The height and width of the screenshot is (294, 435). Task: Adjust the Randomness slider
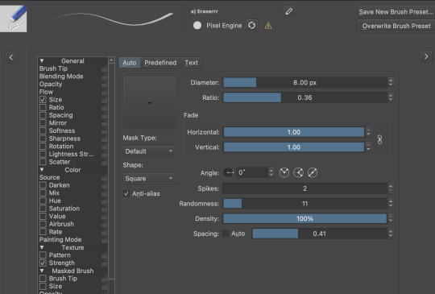(x=305, y=204)
